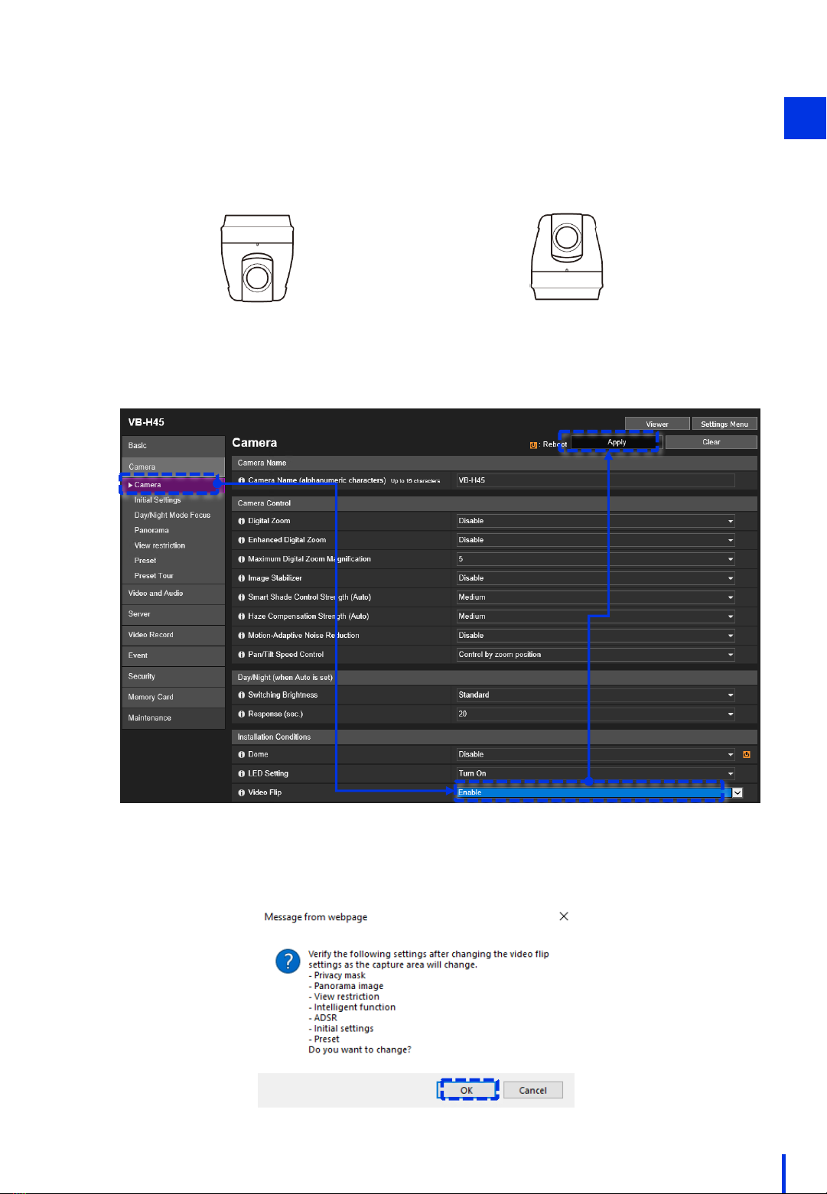Open the Maintenance menu
The height and width of the screenshot is (1194, 827).
point(173,717)
